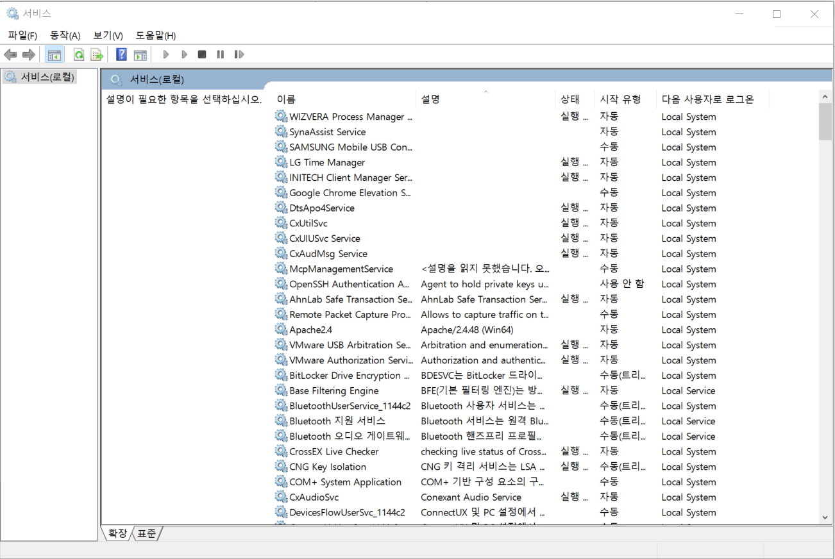This screenshot has height=559, width=835.
Task: Sort by the 이름 column header
Action: [x=345, y=99]
